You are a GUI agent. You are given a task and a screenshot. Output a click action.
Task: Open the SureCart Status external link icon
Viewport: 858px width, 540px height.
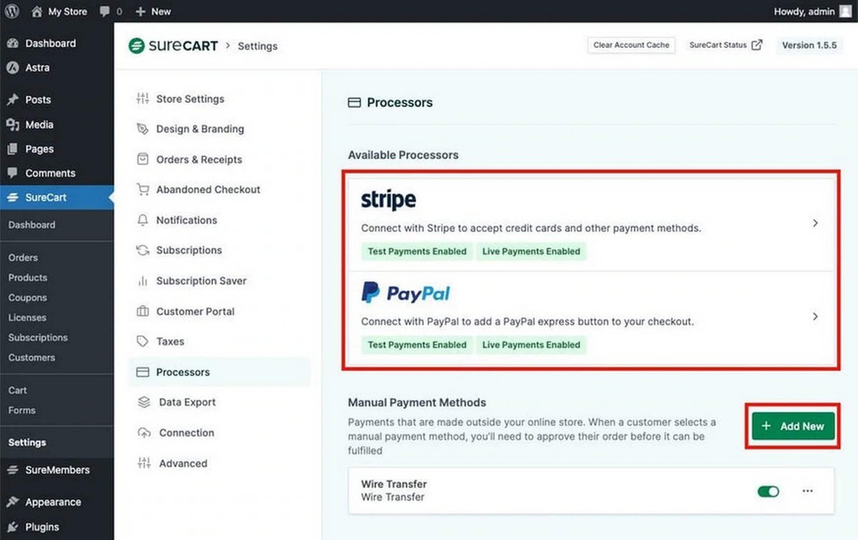point(757,45)
